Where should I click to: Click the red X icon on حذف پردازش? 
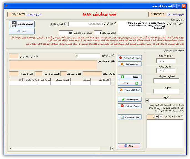pyautogui.click(x=122, y=64)
